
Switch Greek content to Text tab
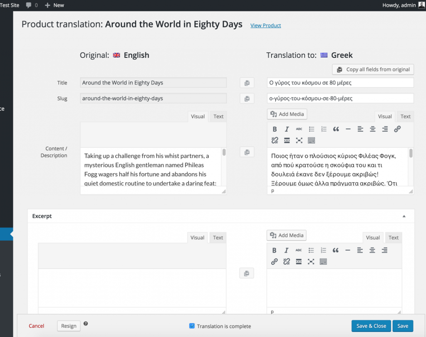click(406, 116)
